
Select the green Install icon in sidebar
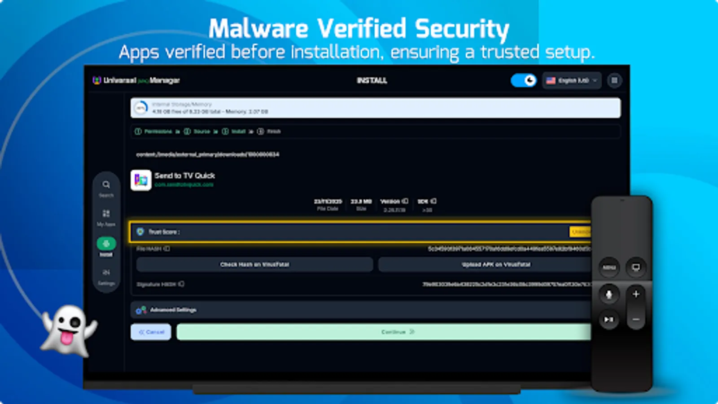click(x=106, y=244)
